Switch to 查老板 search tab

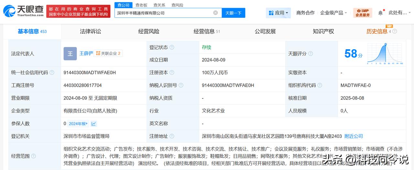coord(141,5)
